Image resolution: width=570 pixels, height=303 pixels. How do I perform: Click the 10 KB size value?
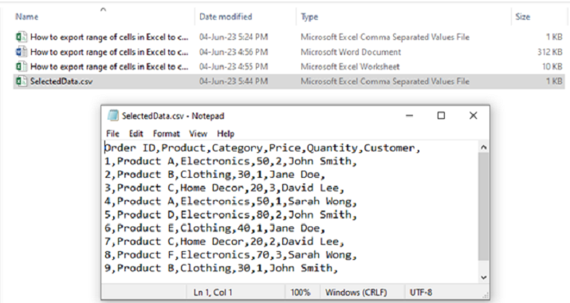[552, 66]
